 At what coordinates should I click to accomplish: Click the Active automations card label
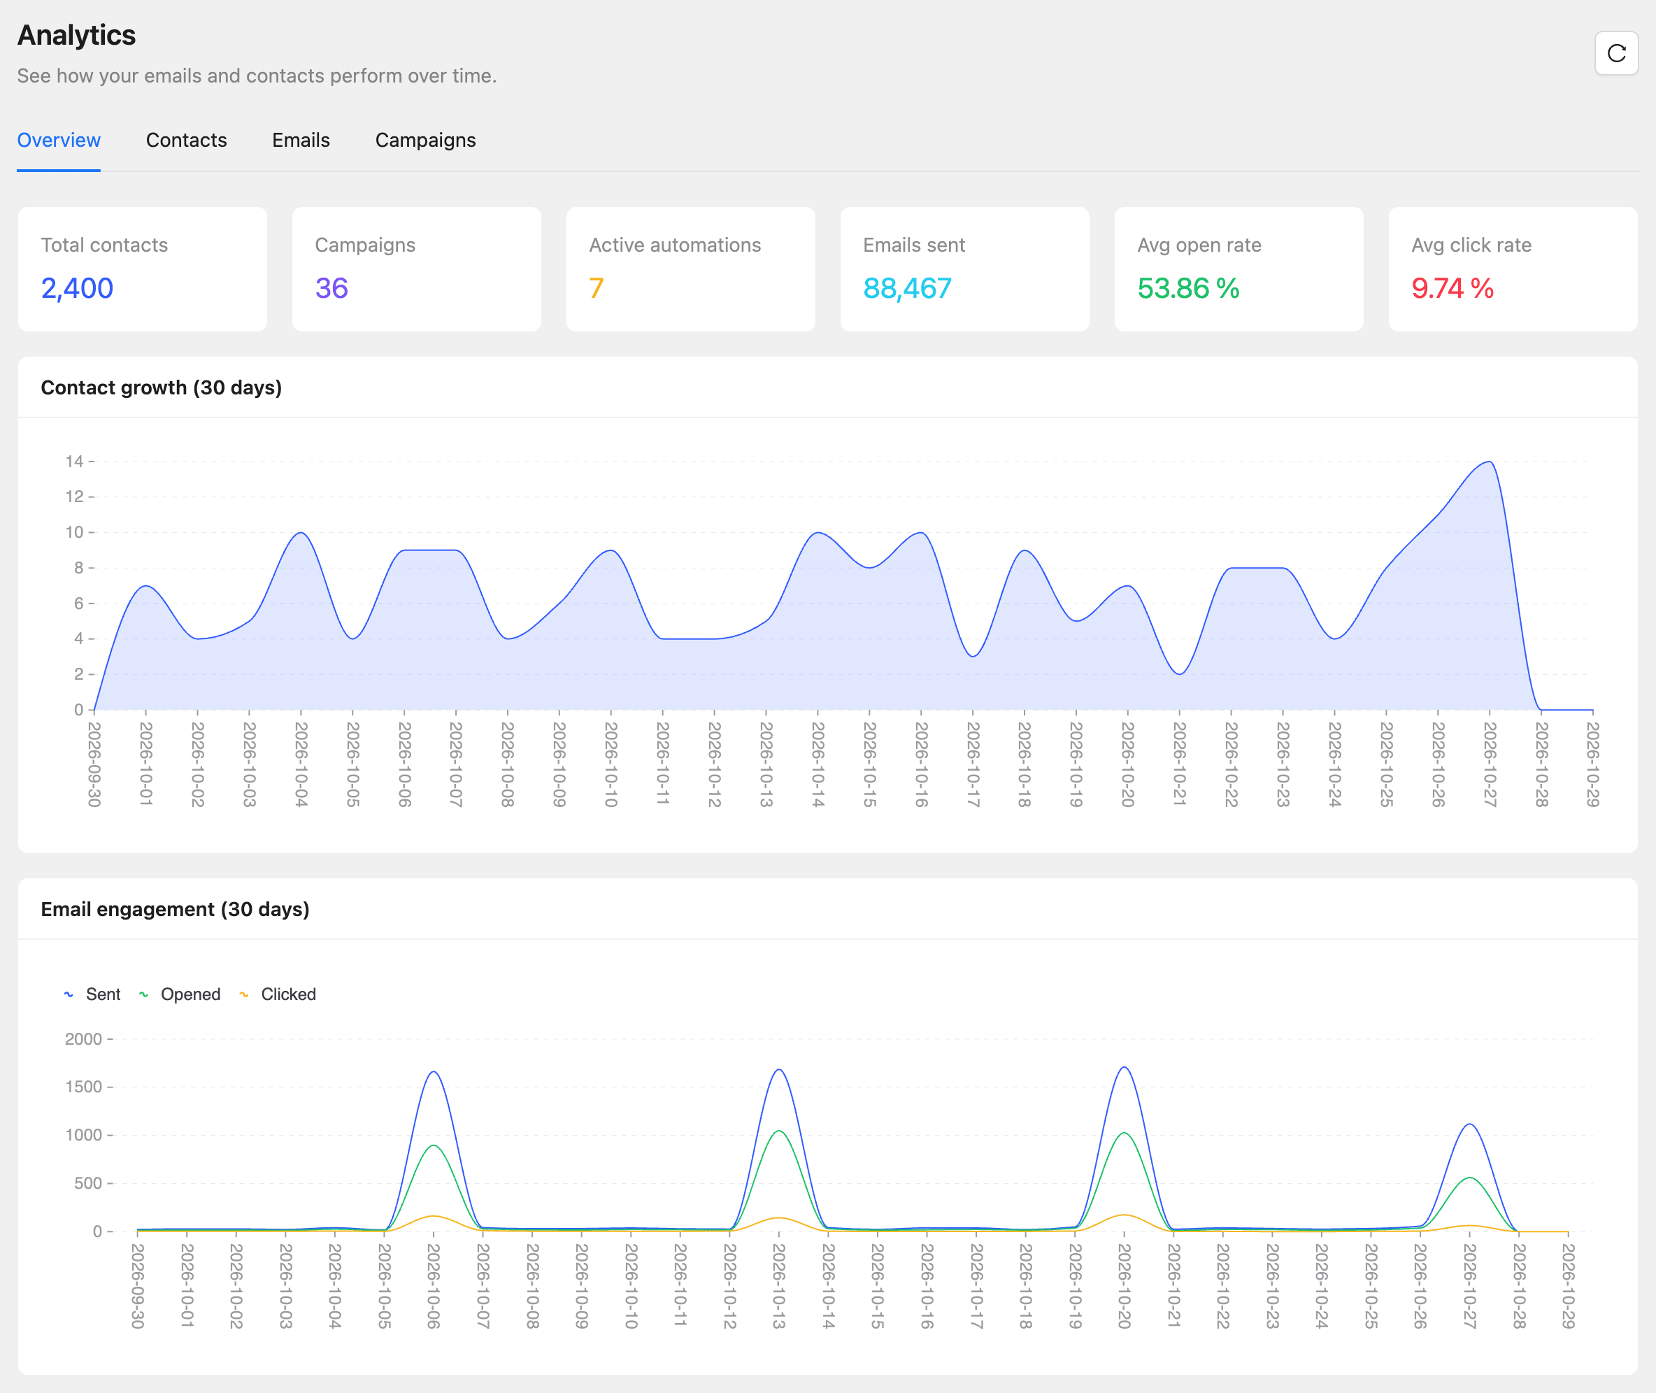point(675,245)
